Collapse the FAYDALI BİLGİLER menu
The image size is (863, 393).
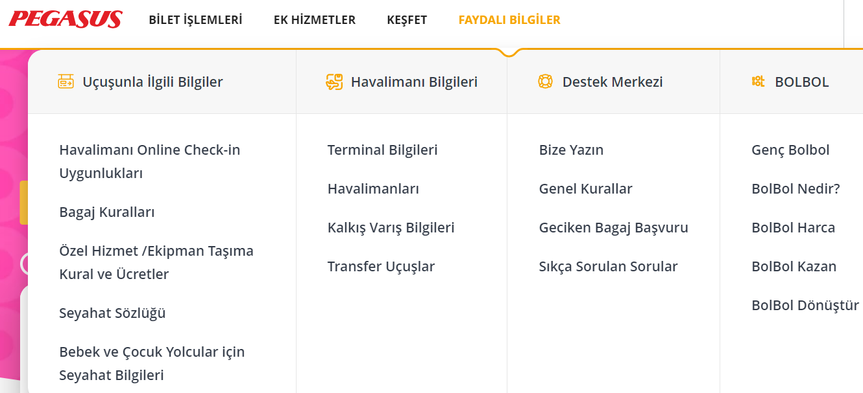pos(509,20)
